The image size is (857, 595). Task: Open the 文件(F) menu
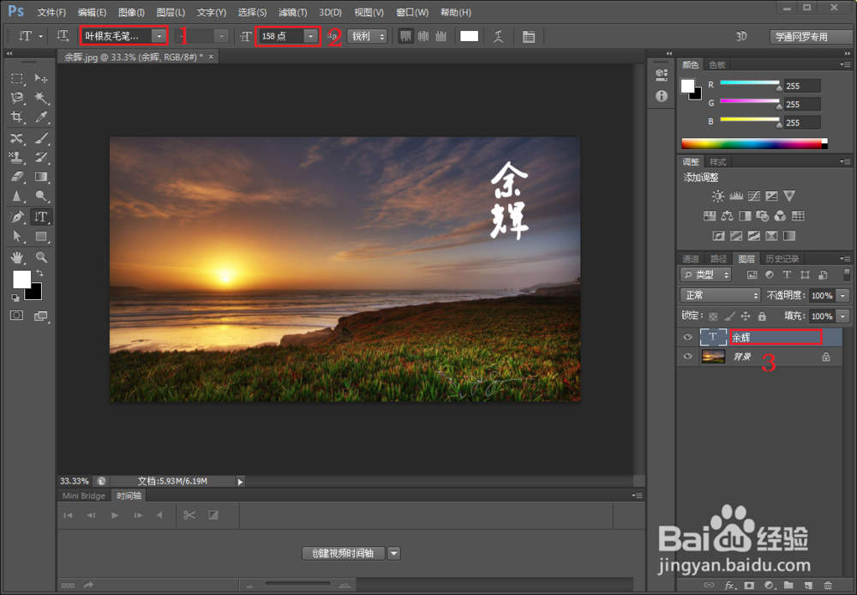click(x=51, y=12)
